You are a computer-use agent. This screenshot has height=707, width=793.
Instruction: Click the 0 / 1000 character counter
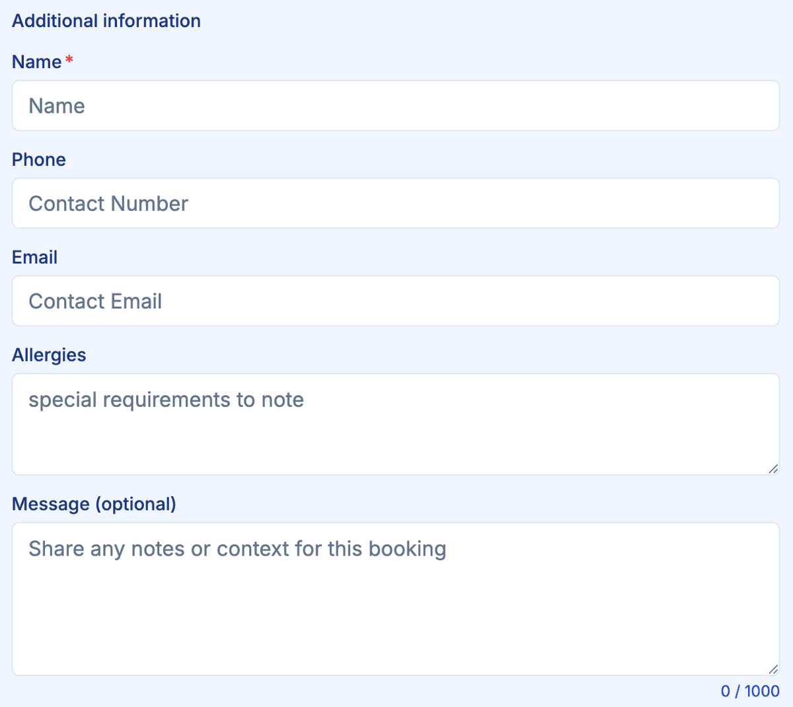coord(750,691)
